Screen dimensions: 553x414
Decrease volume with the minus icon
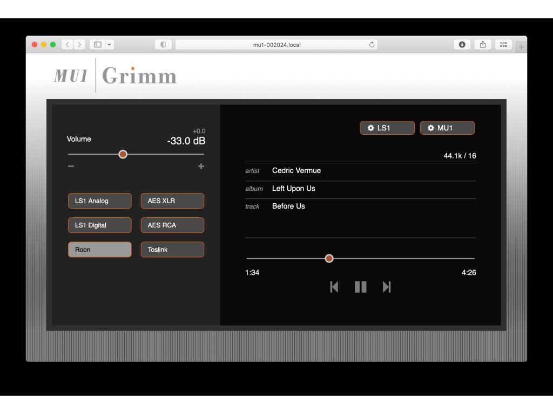click(x=71, y=166)
